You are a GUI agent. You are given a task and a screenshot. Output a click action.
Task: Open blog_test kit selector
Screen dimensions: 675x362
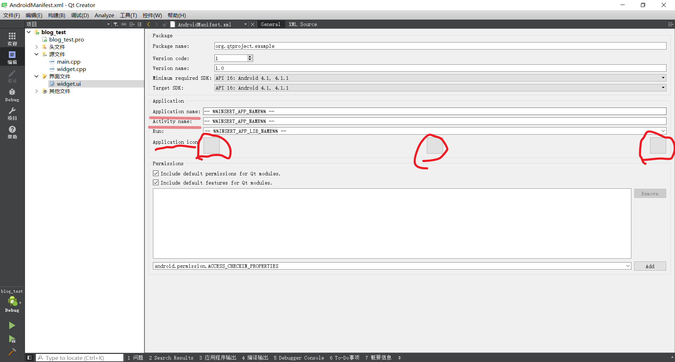pos(12,301)
